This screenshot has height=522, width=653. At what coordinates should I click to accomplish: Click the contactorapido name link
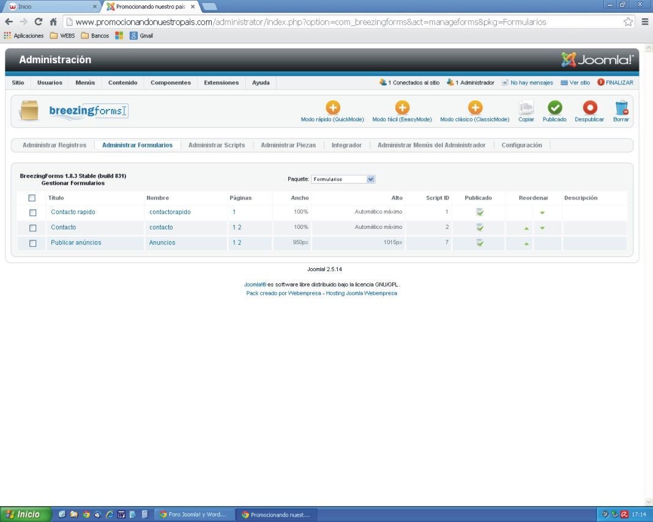pyautogui.click(x=170, y=212)
